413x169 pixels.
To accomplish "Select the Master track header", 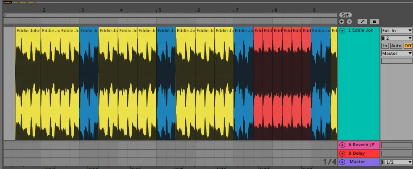I will pos(359,162).
